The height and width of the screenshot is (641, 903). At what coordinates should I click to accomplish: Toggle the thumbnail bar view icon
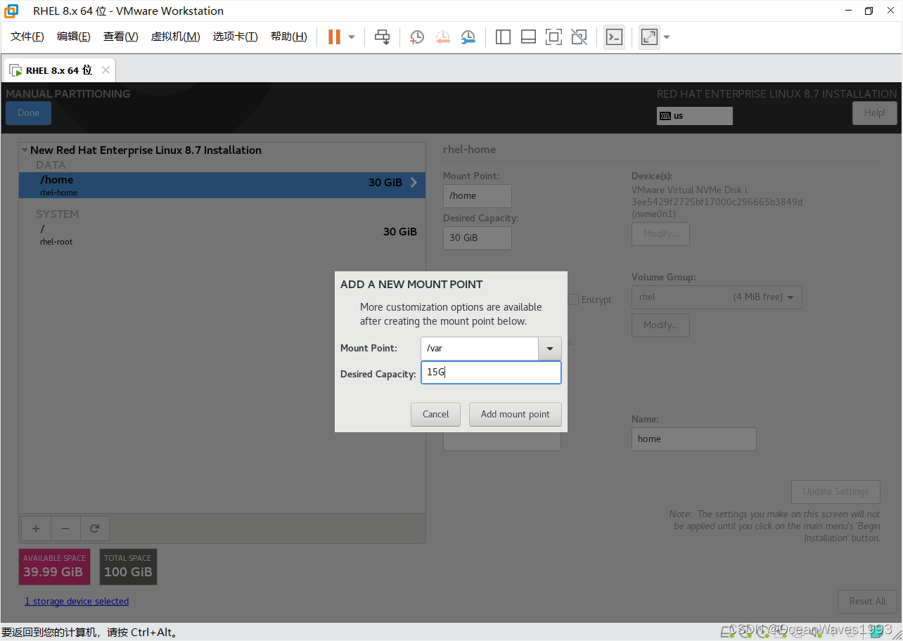528,37
